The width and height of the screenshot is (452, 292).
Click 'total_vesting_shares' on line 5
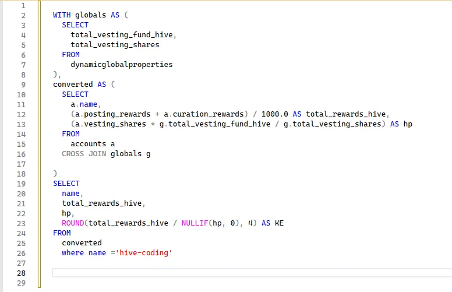[x=115, y=45]
